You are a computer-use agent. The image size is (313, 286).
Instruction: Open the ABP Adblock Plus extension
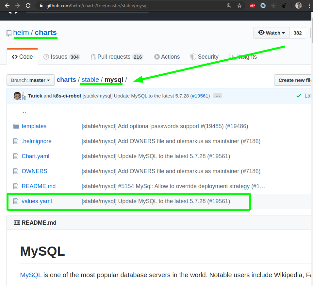pos(253,6)
